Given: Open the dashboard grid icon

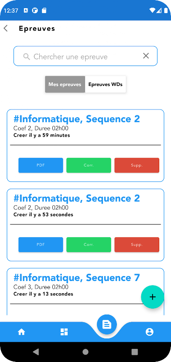Looking at the screenshot, I should pos(64,332).
